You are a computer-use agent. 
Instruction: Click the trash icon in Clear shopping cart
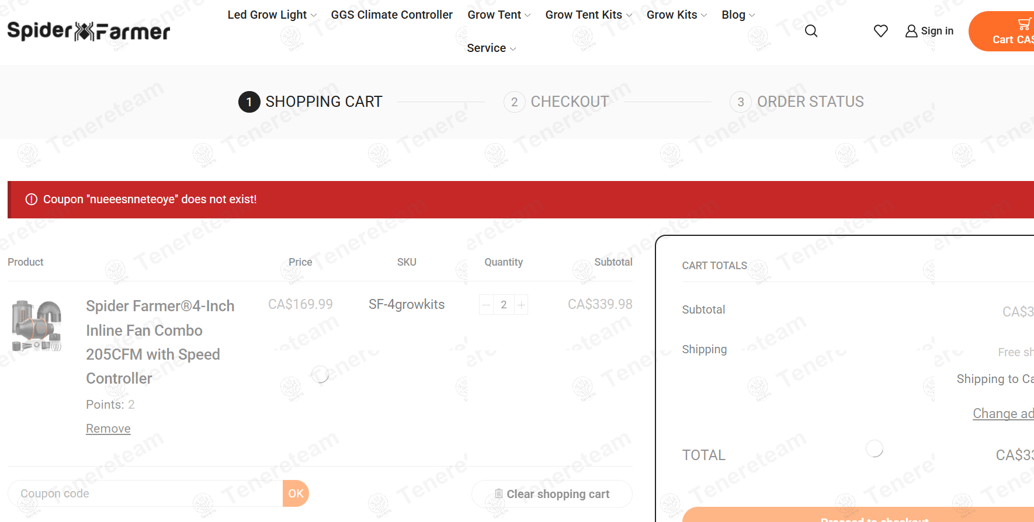coord(499,494)
